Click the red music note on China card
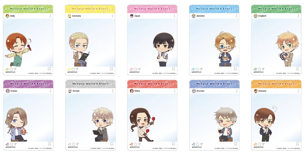 131,144
